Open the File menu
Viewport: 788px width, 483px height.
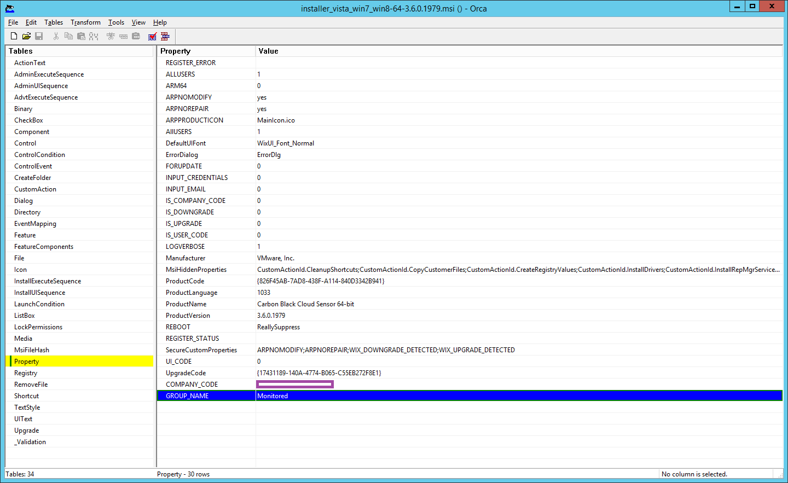13,22
